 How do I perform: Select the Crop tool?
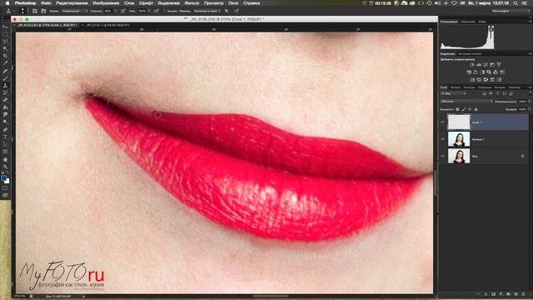tap(5, 56)
